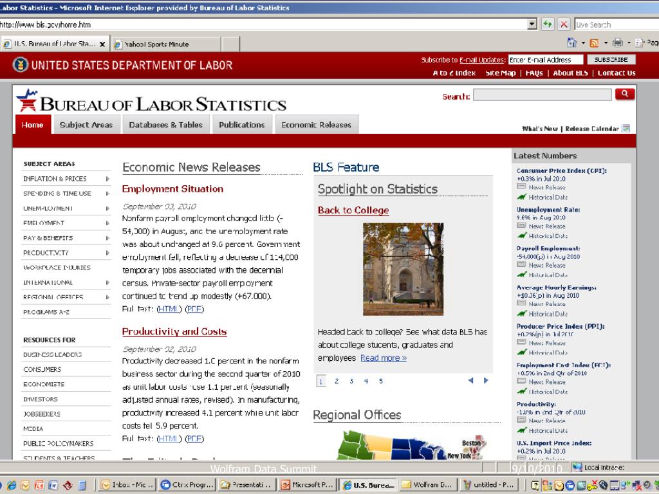Switch to Inbox - Microsoft taskbar button

click(127, 485)
